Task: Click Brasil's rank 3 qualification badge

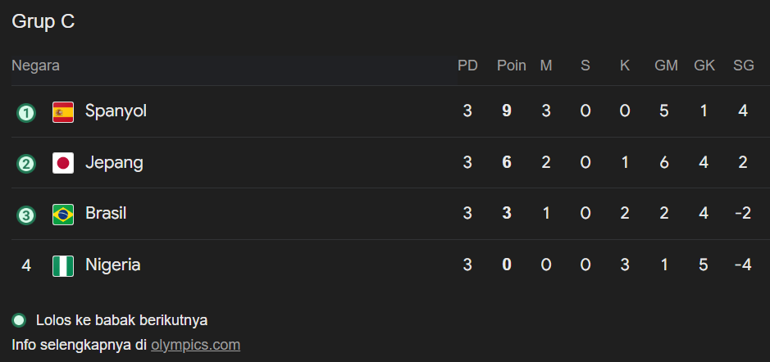Action: point(26,215)
